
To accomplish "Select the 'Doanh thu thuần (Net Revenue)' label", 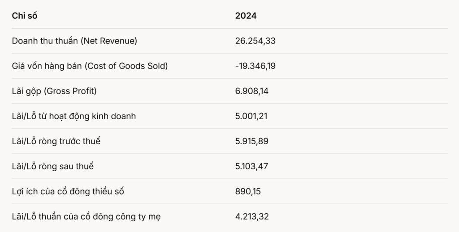I will pos(74,41).
